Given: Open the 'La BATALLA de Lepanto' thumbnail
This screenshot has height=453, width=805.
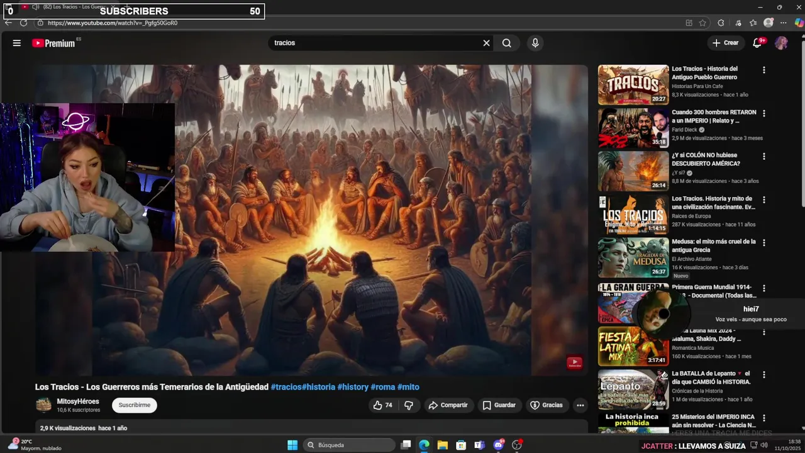Looking at the screenshot, I should pyautogui.click(x=633, y=389).
